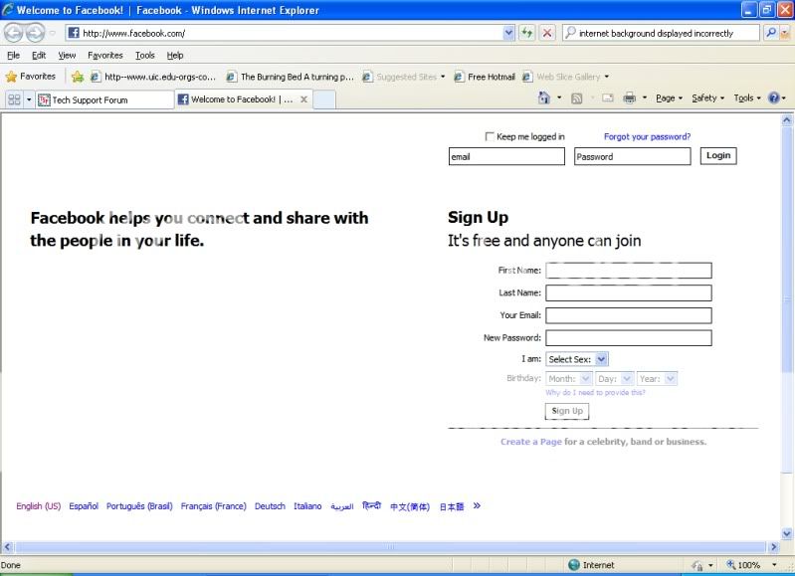Click the Create a Page link
The image size is (795, 576).
tap(531, 442)
